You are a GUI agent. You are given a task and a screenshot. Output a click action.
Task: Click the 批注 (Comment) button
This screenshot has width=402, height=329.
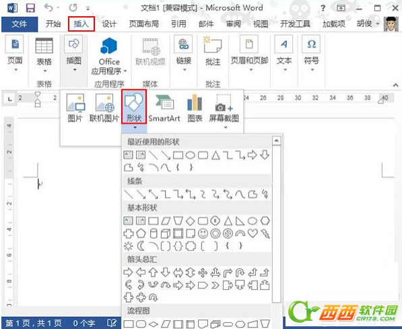[x=213, y=50]
